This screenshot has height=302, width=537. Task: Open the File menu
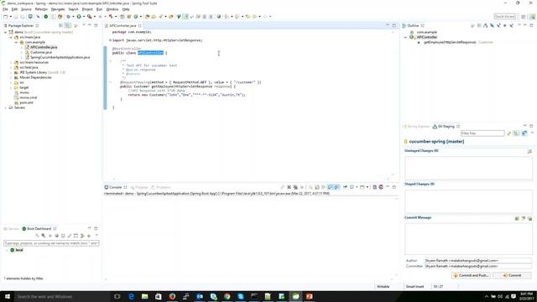click(x=5, y=9)
